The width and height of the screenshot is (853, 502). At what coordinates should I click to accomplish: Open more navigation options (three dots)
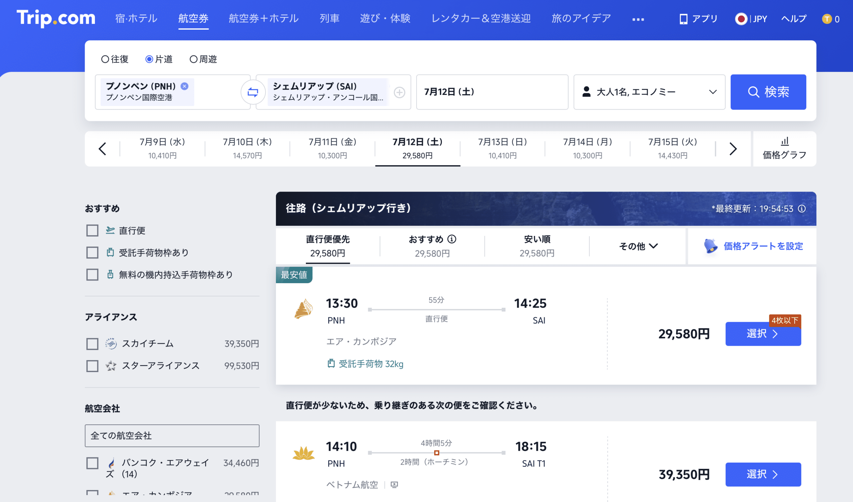[638, 20]
